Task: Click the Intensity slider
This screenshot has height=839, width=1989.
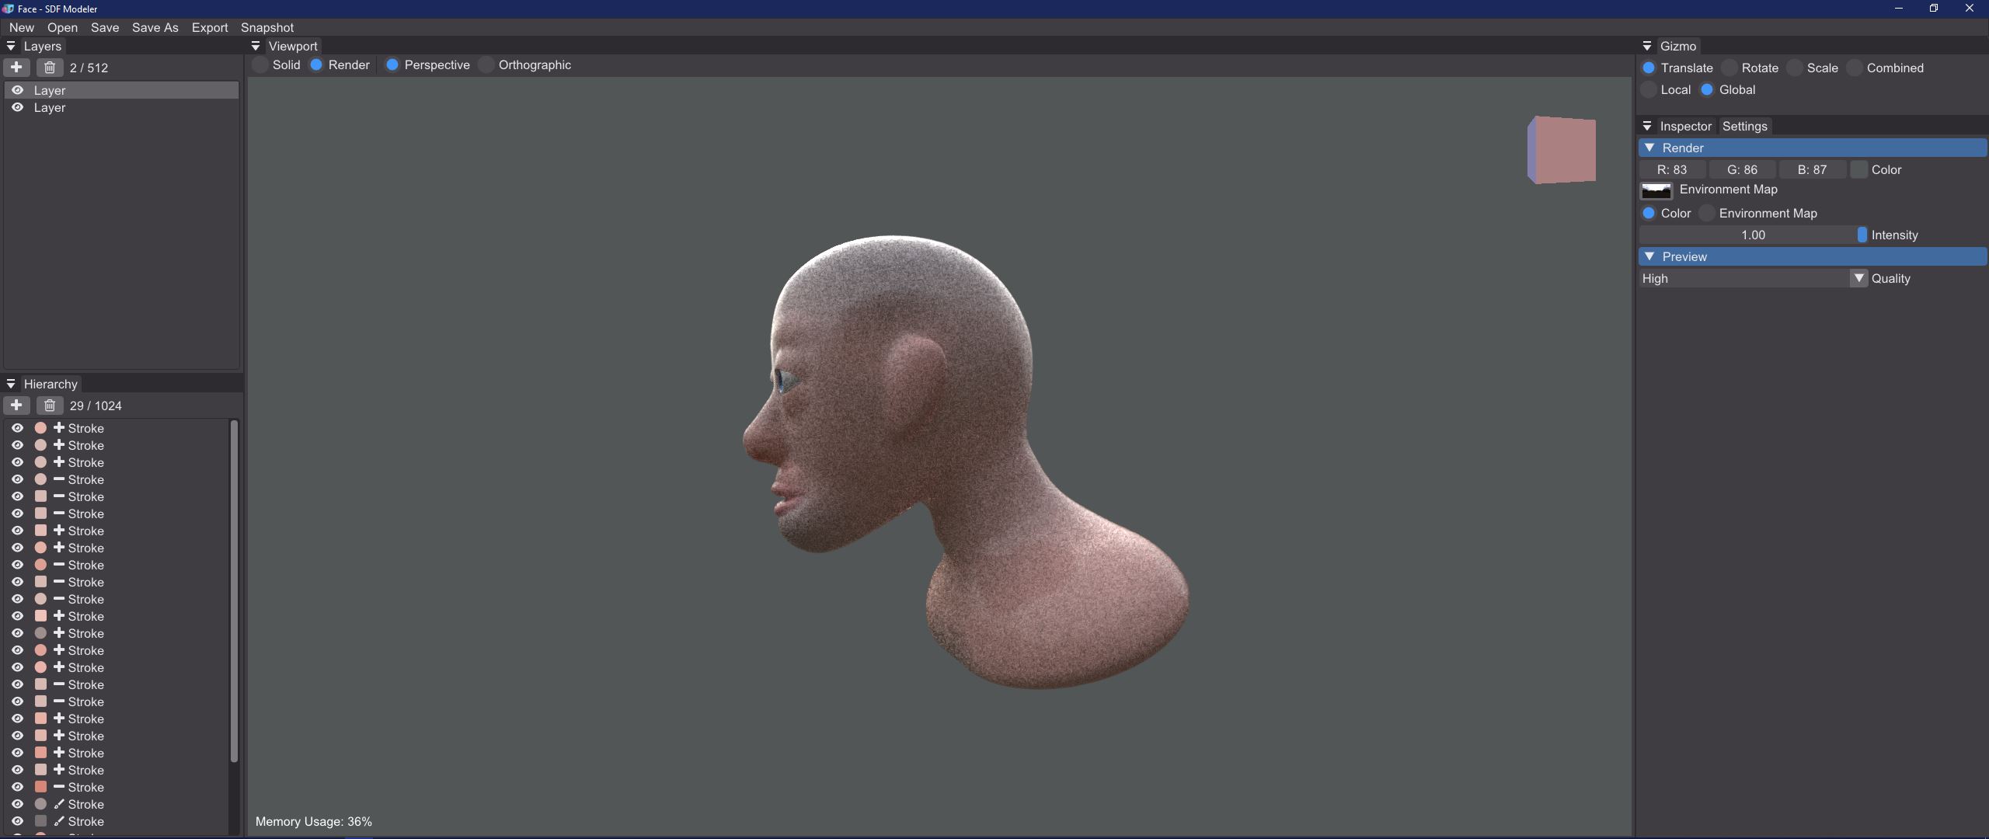Action: (x=1754, y=235)
